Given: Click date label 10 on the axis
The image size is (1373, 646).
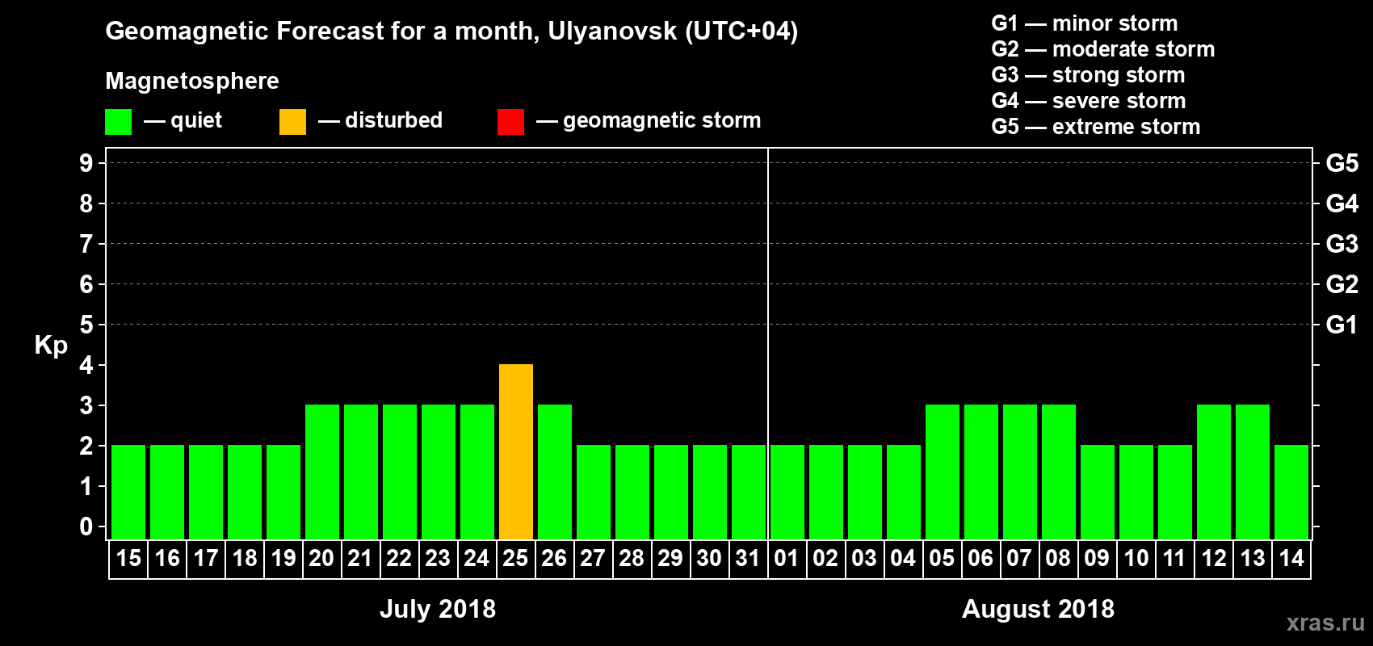Looking at the screenshot, I should [x=1136, y=558].
